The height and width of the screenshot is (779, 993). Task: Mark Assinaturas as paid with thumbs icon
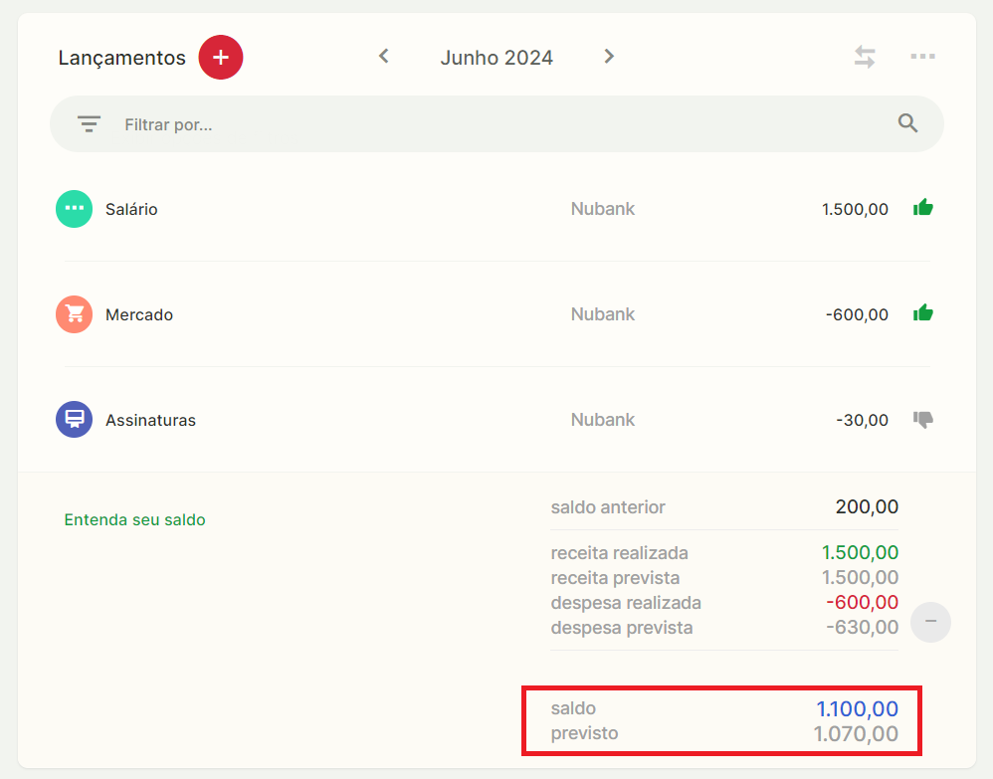click(x=922, y=419)
